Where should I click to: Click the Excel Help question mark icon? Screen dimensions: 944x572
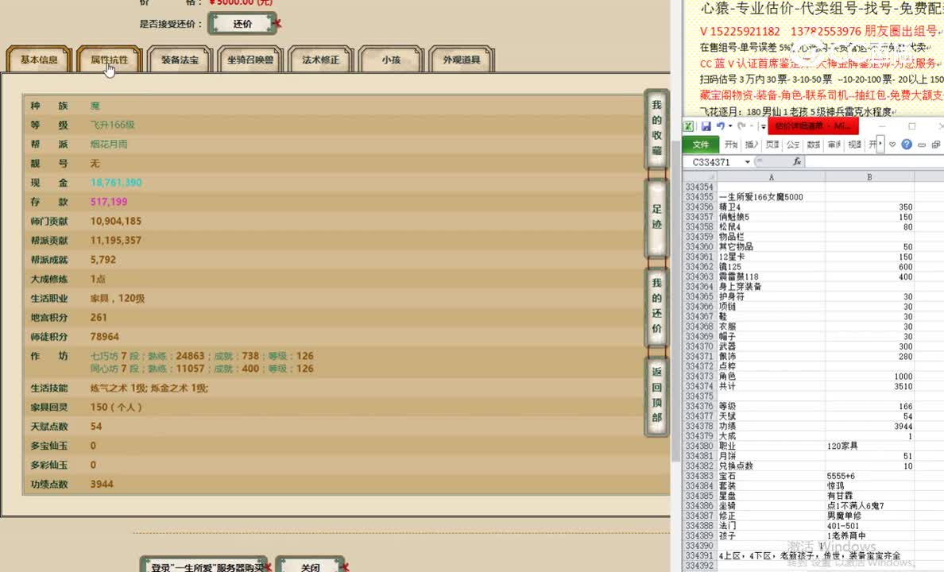pyautogui.click(x=907, y=144)
